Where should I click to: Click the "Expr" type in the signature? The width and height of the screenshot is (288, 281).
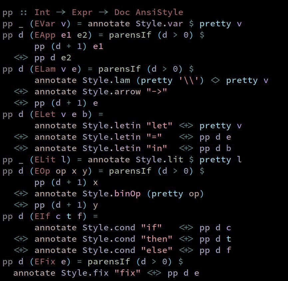point(82,13)
